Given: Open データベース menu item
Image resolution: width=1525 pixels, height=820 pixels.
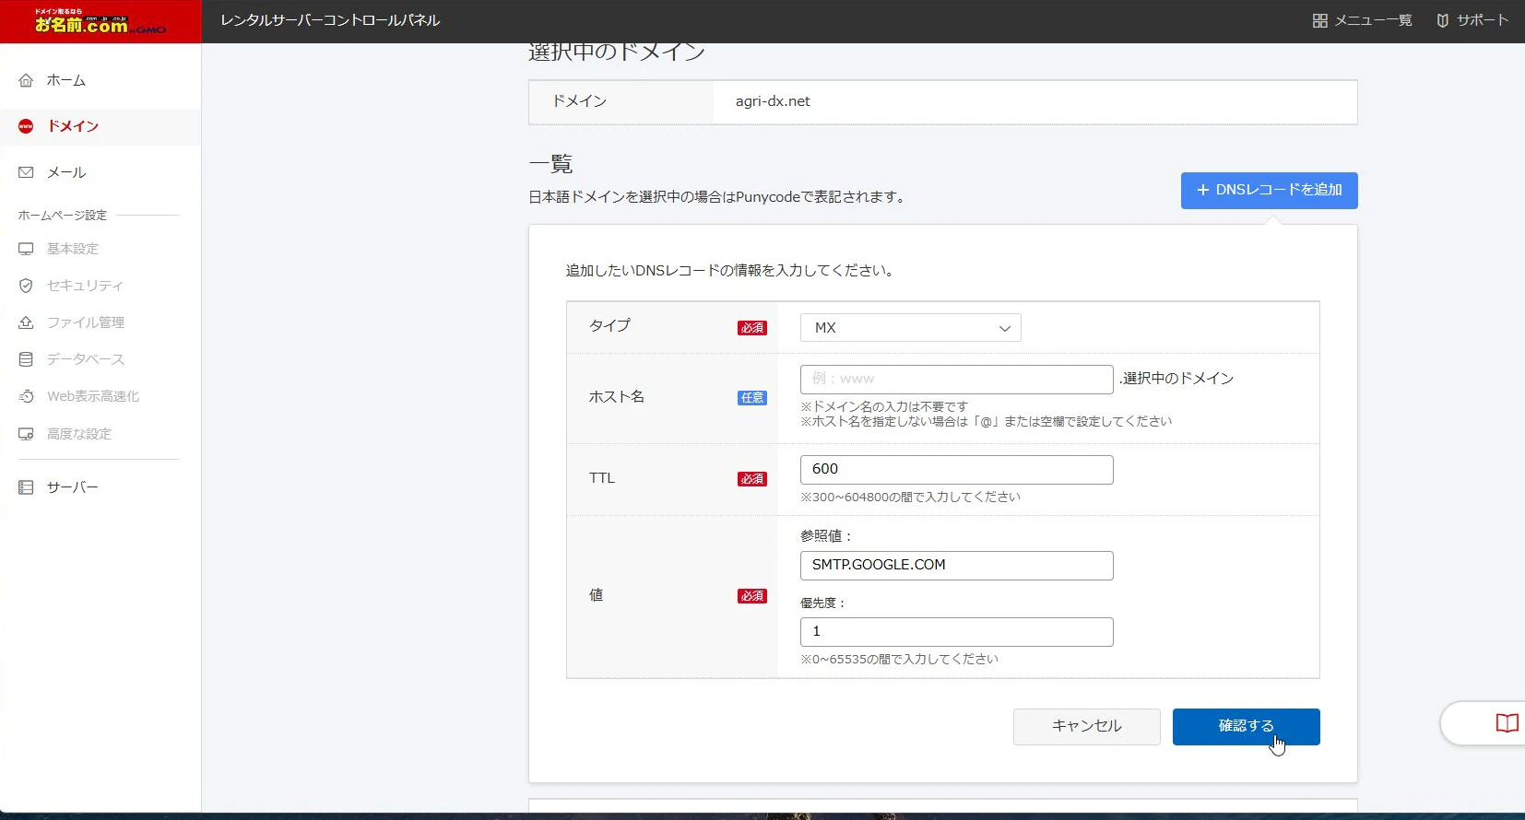Looking at the screenshot, I should [85, 359].
